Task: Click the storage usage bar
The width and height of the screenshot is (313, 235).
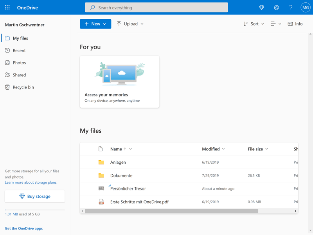Action: click(35, 210)
